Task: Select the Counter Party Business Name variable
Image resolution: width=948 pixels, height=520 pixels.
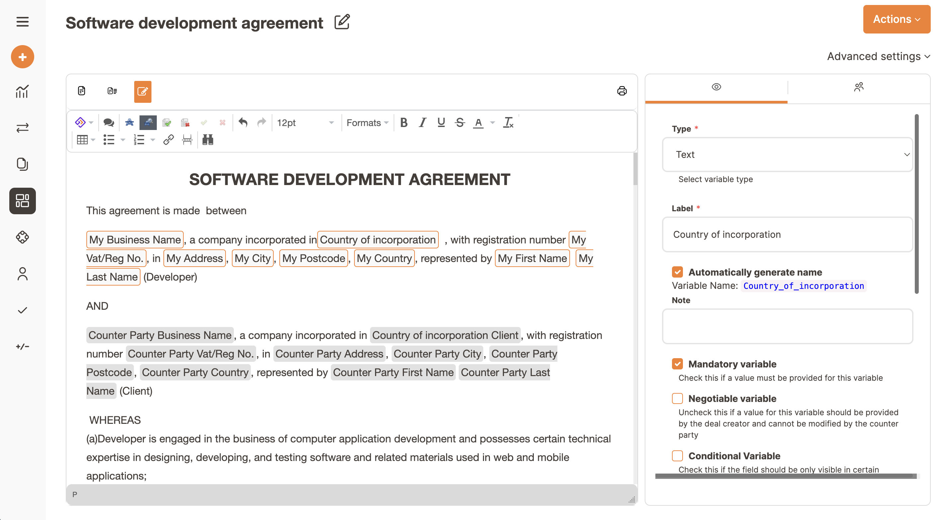Action: tap(160, 335)
